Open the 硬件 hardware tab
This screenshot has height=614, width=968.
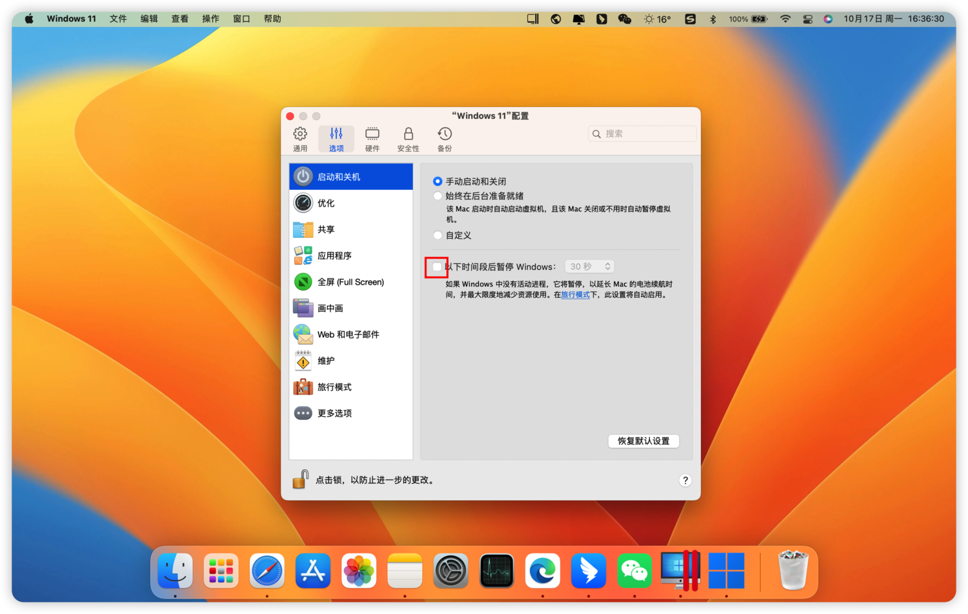click(372, 139)
